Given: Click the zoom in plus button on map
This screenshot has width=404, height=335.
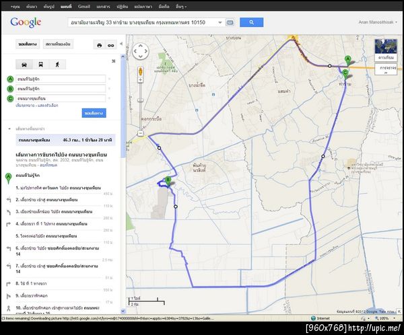Looking at the screenshot, I should coord(141,80).
